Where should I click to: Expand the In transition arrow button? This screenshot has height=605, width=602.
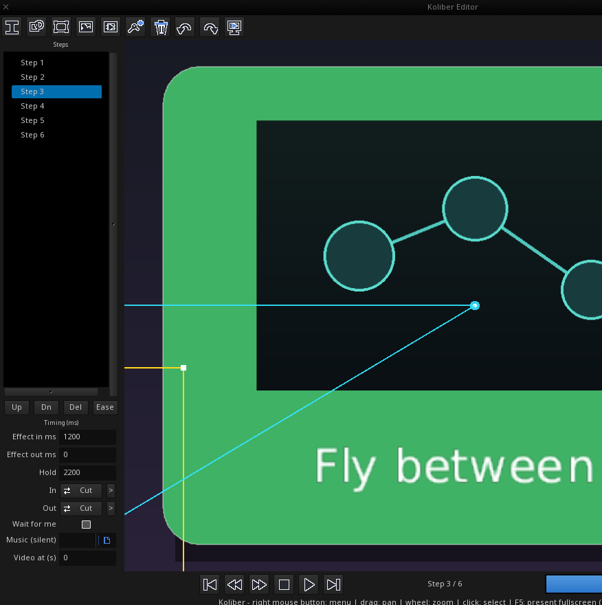(x=111, y=490)
